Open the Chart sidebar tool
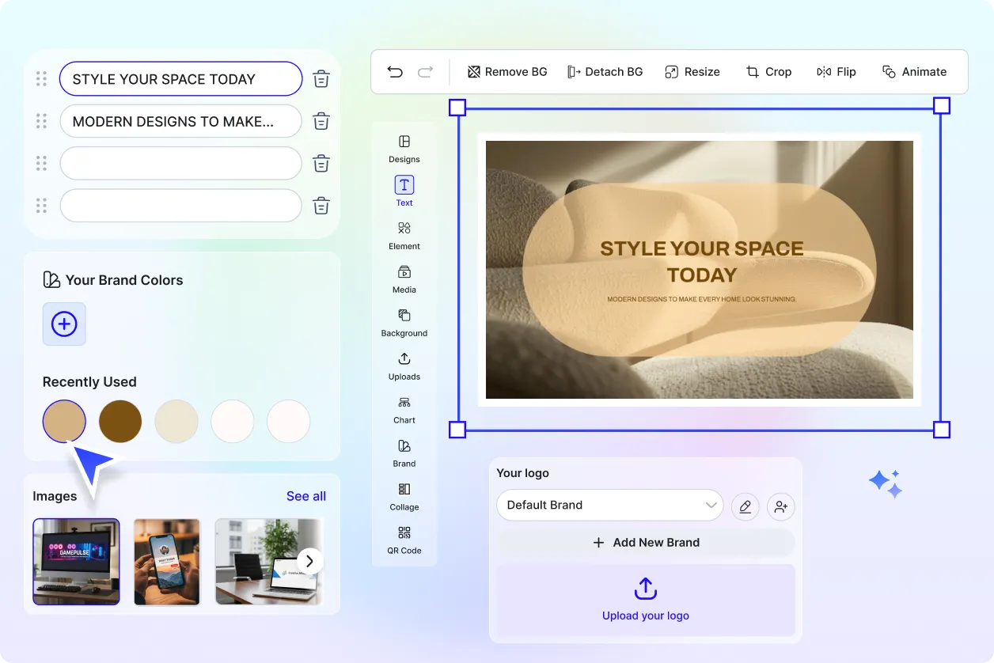This screenshot has height=663, width=994. click(x=404, y=409)
